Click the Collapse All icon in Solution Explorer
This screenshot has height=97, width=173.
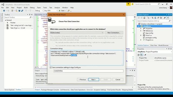click(158, 18)
